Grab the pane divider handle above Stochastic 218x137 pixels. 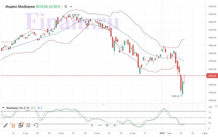pos(104,104)
